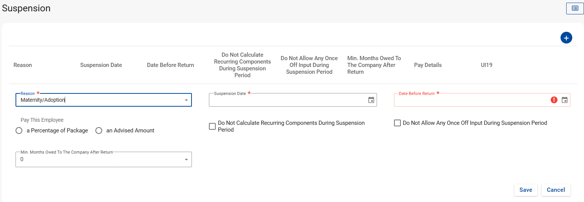Open the list view icon beside Suspension title
This screenshot has height=202, width=584.
[575, 8]
